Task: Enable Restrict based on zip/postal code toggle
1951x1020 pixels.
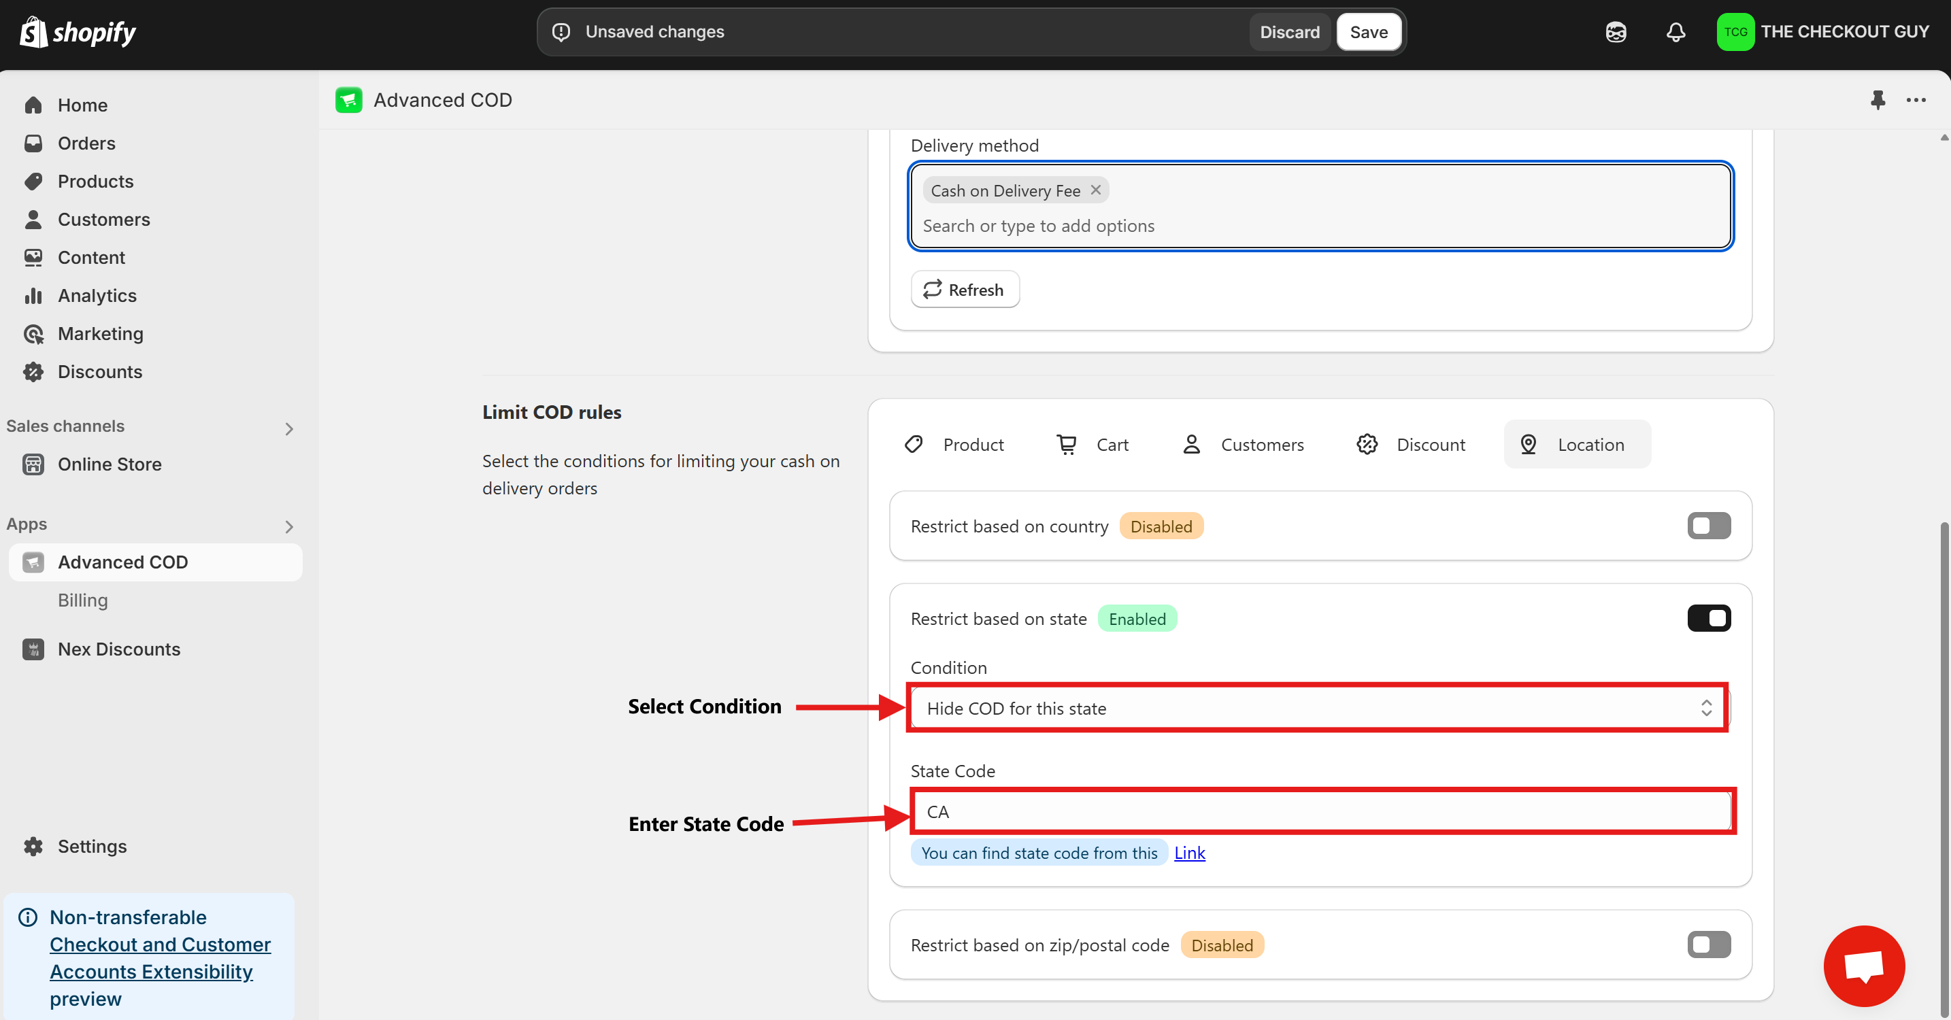Action: point(1709,945)
